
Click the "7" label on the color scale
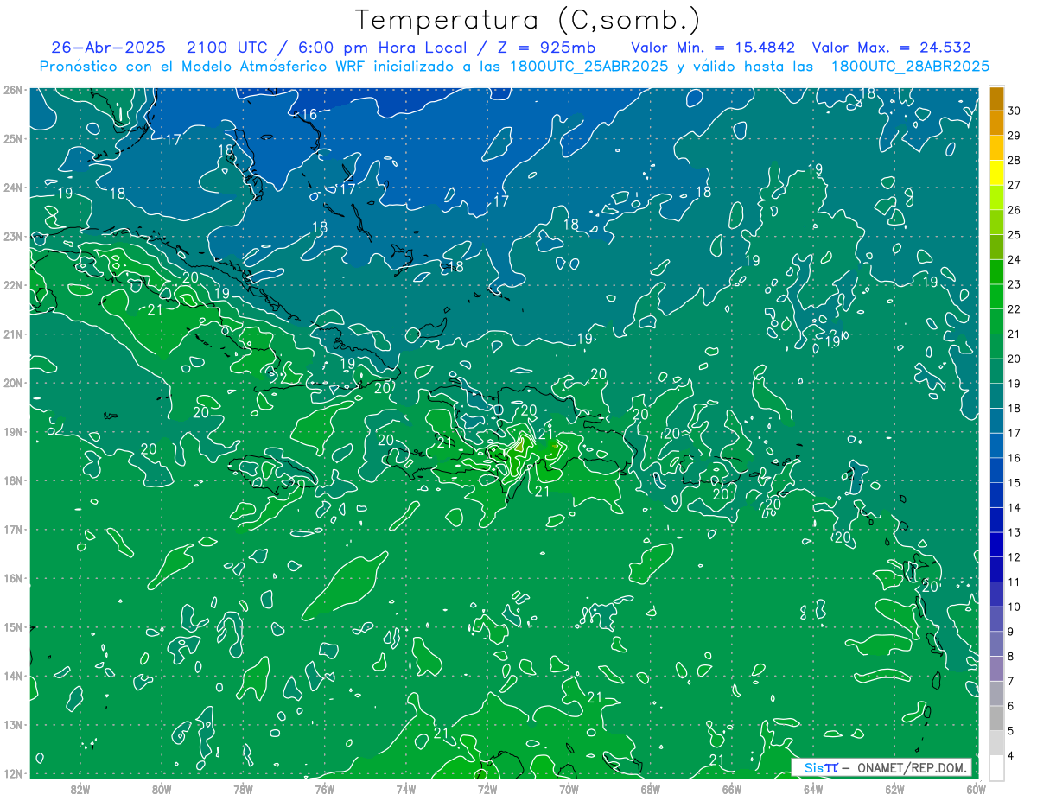[1011, 682]
